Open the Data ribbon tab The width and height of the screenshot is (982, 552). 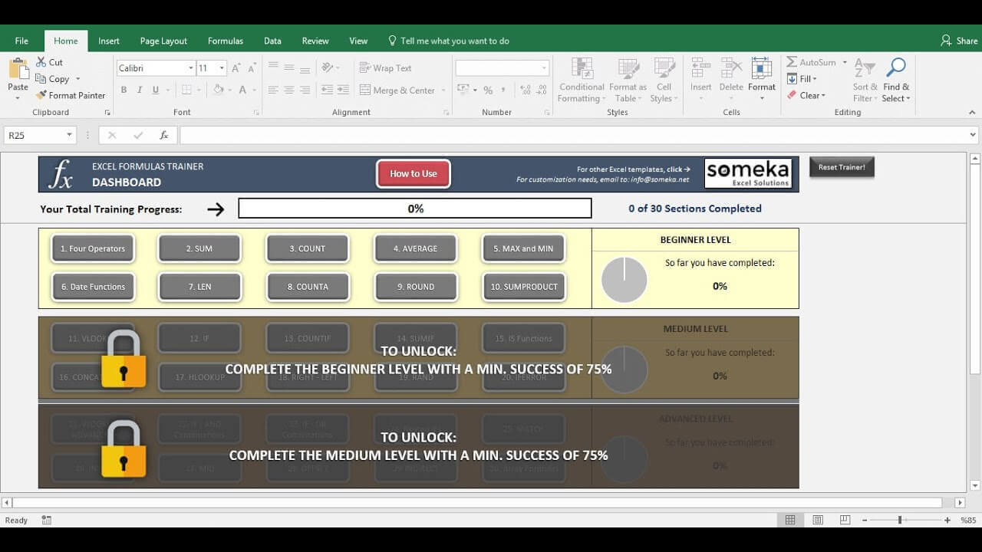coord(272,41)
